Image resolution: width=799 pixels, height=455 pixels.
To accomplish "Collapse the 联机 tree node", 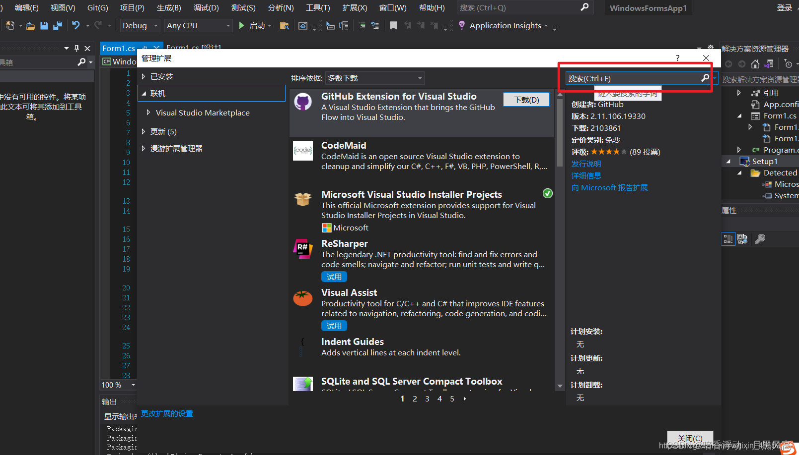I will [x=144, y=93].
